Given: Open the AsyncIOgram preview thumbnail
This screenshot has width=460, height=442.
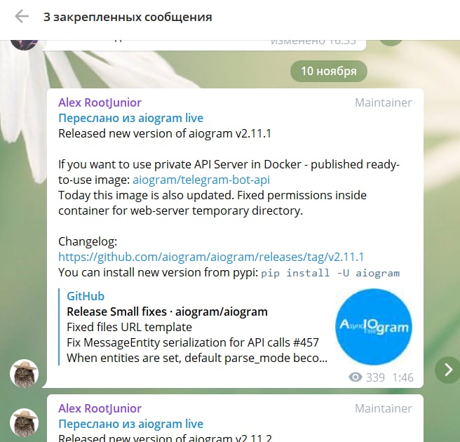Looking at the screenshot, I should point(374,327).
